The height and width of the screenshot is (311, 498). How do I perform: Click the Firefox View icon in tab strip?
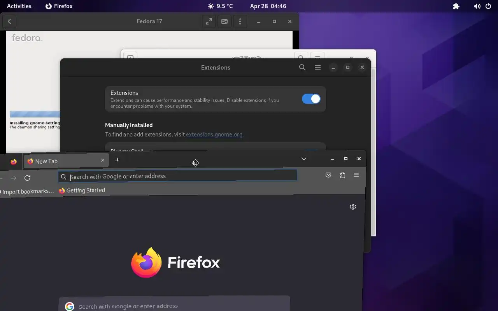[x=14, y=162]
